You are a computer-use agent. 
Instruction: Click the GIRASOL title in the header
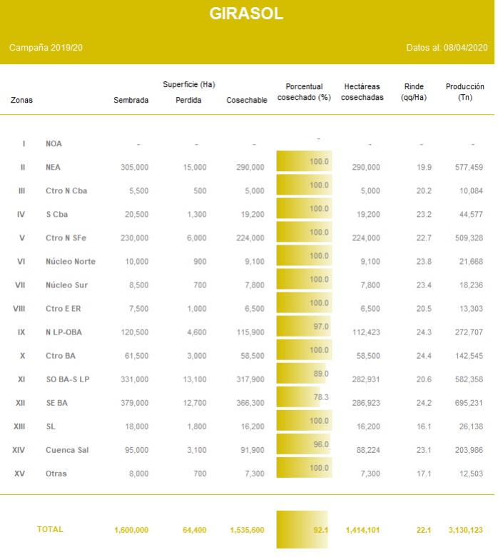[x=246, y=14]
